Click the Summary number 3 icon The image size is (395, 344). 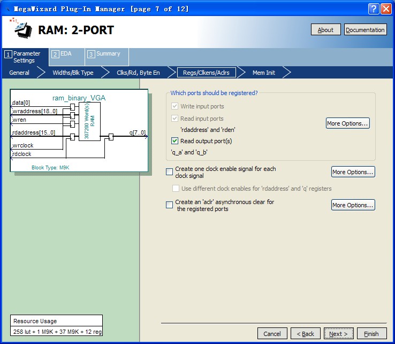pos(91,54)
